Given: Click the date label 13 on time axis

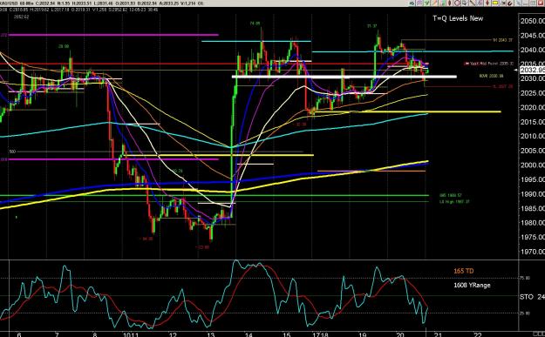Looking at the screenshot, I should click(x=211, y=334).
